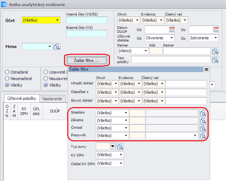Click the Ďalšie filtre button
226x181 pixels.
click(86, 60)
